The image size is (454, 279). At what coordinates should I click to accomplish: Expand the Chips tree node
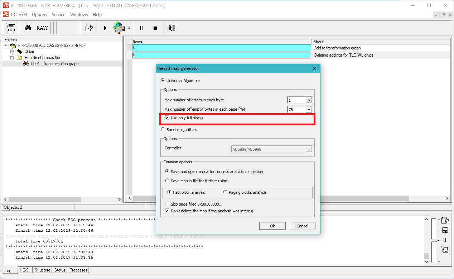click(12, 52)
